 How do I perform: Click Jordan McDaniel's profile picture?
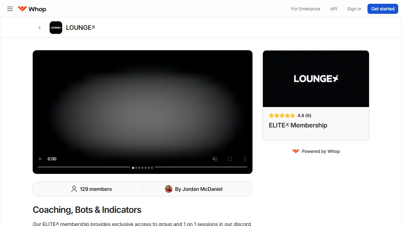pyautogui.click(x=169, y=189)
